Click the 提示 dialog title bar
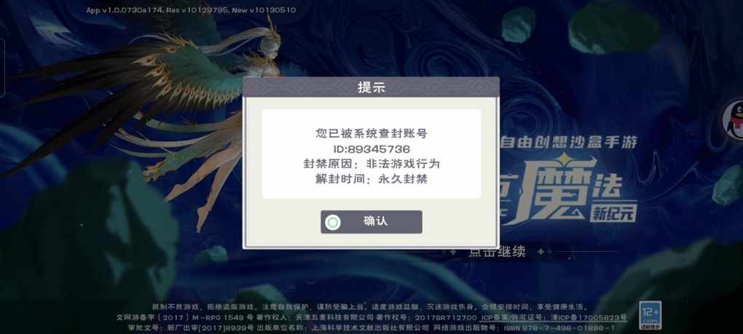The width and height of the screenshot is (743, 334). 371,87
